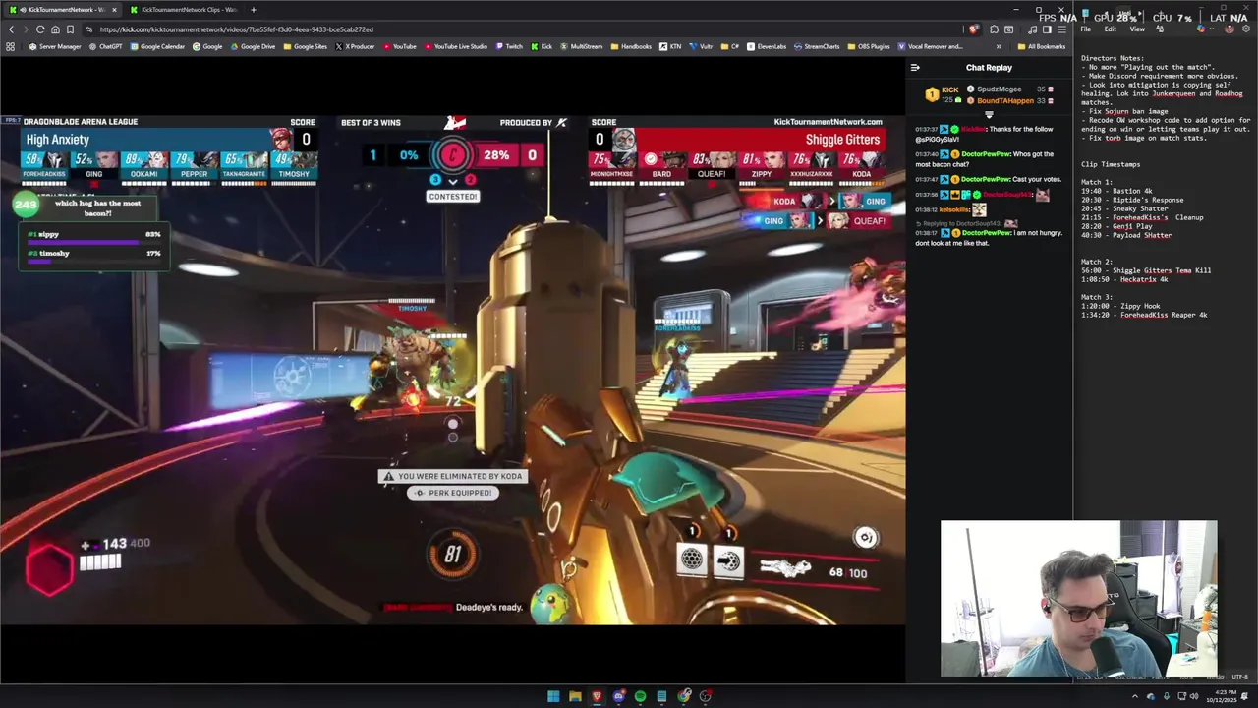Toggle the browser sidebar panel icon
This screenshot has height=708, width=1258.
point(1047,29)
